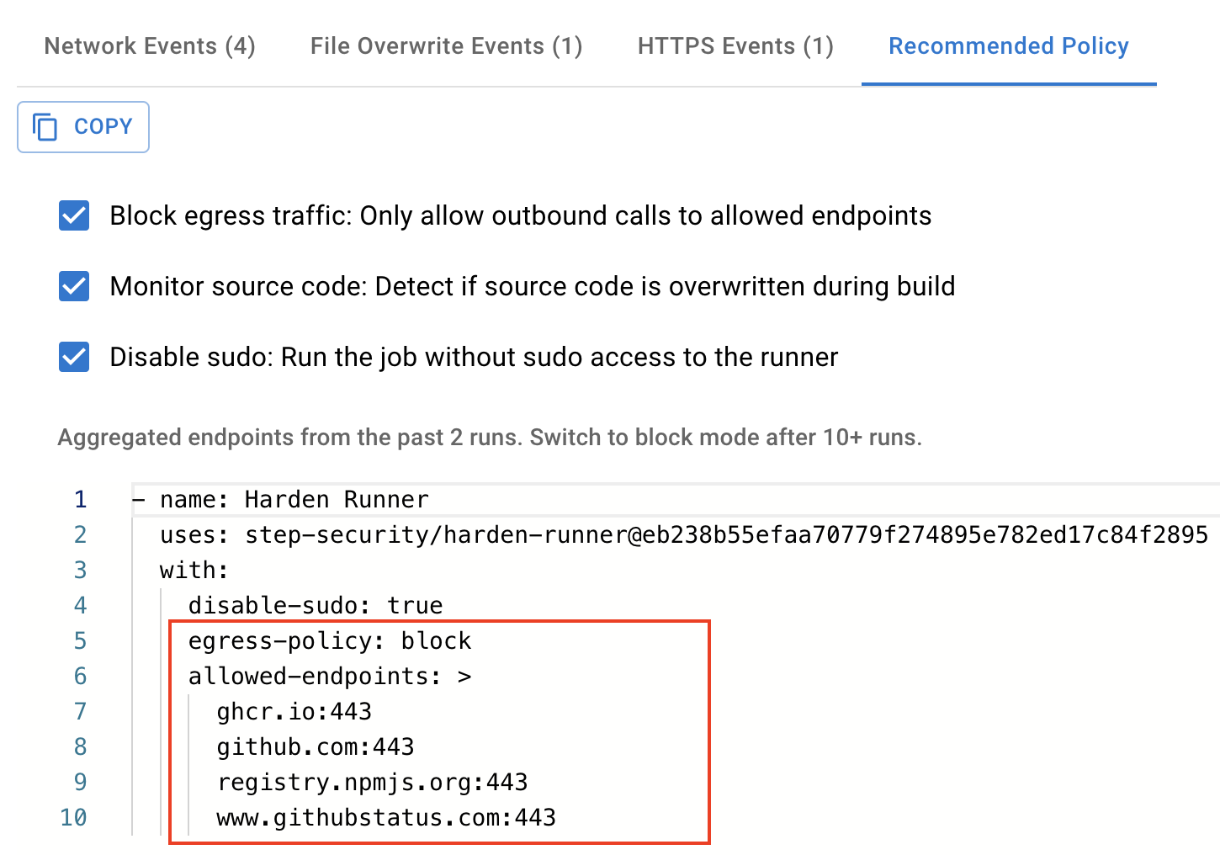Click the disable-sudo: true line
The width and height of the screenshot is (1220, 855).
click(316, 605)
